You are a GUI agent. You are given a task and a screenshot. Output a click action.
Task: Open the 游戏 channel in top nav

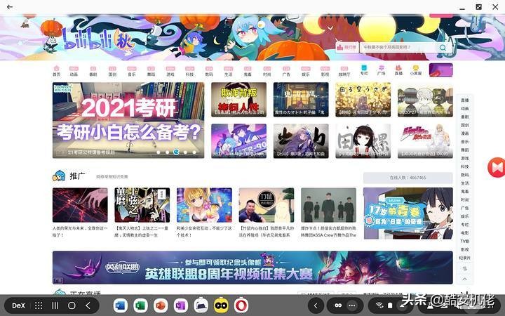(170, 71)
